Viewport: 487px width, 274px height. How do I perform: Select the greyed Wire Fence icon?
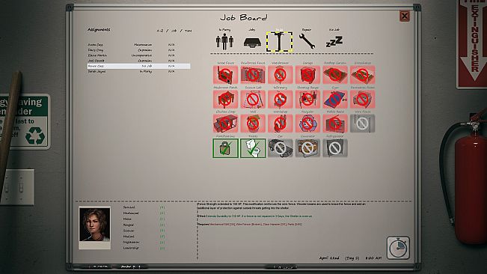point(363,124)
